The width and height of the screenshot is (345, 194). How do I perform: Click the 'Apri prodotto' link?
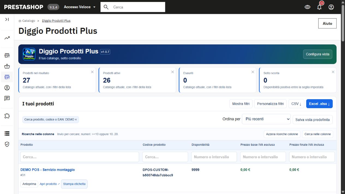[50, 184]
